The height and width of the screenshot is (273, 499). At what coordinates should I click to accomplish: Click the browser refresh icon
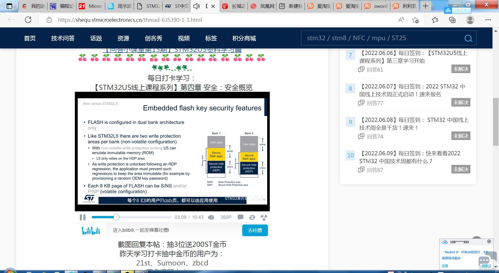28,20
